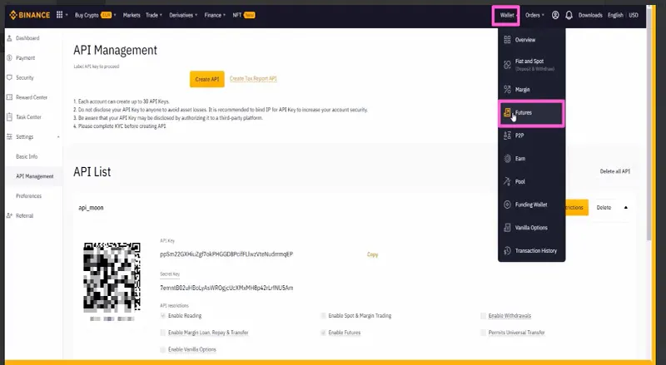
Task: Select Preferences in sidebar
Action: click(x=29, y=196)
